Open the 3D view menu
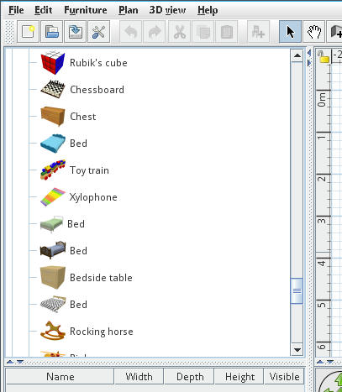 [x=167, y=10]
